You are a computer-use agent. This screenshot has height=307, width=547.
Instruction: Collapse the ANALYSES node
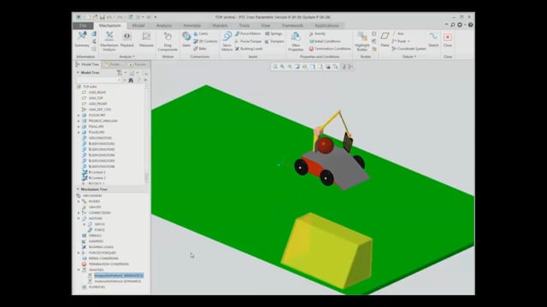(79, 269)
